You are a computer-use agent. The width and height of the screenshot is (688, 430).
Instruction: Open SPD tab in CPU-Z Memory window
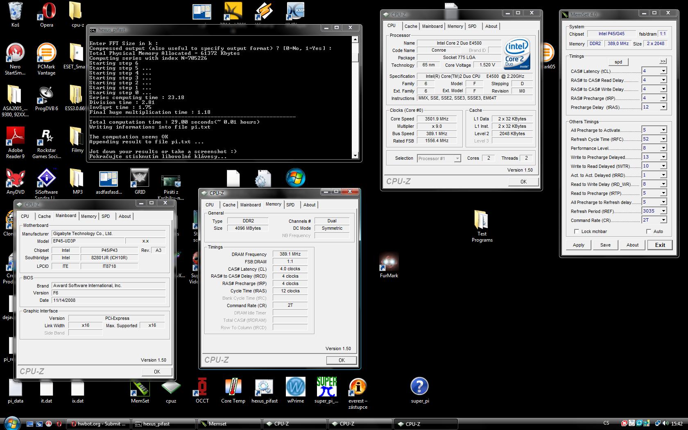[290, 205]
